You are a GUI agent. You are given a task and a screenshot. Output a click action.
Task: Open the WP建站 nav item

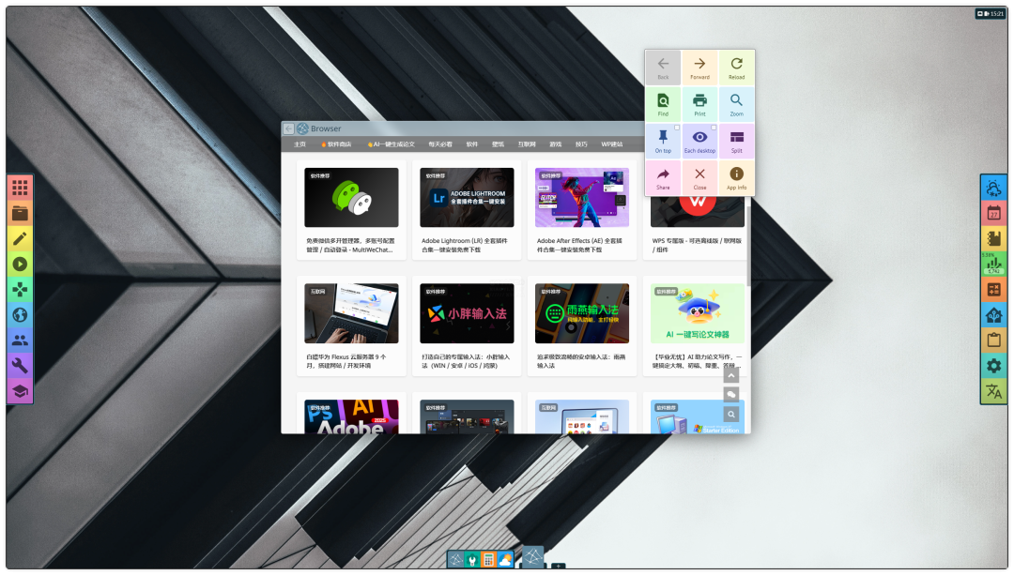pos(612,144)
